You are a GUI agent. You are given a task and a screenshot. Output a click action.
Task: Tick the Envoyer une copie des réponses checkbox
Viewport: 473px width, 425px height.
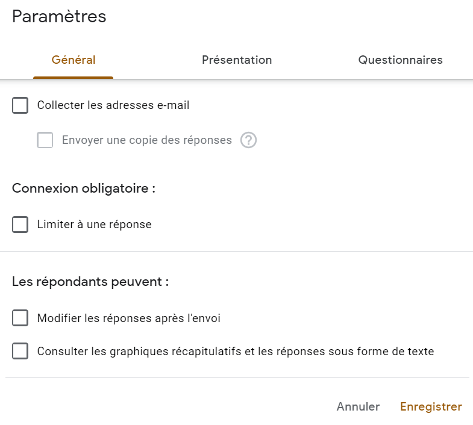(45, 140)
